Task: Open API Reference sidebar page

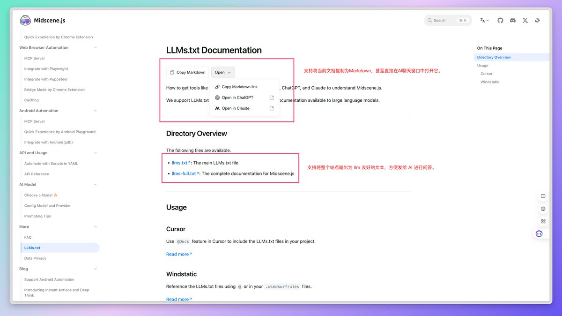Action: pyautogui.click(x=37, y=174)
